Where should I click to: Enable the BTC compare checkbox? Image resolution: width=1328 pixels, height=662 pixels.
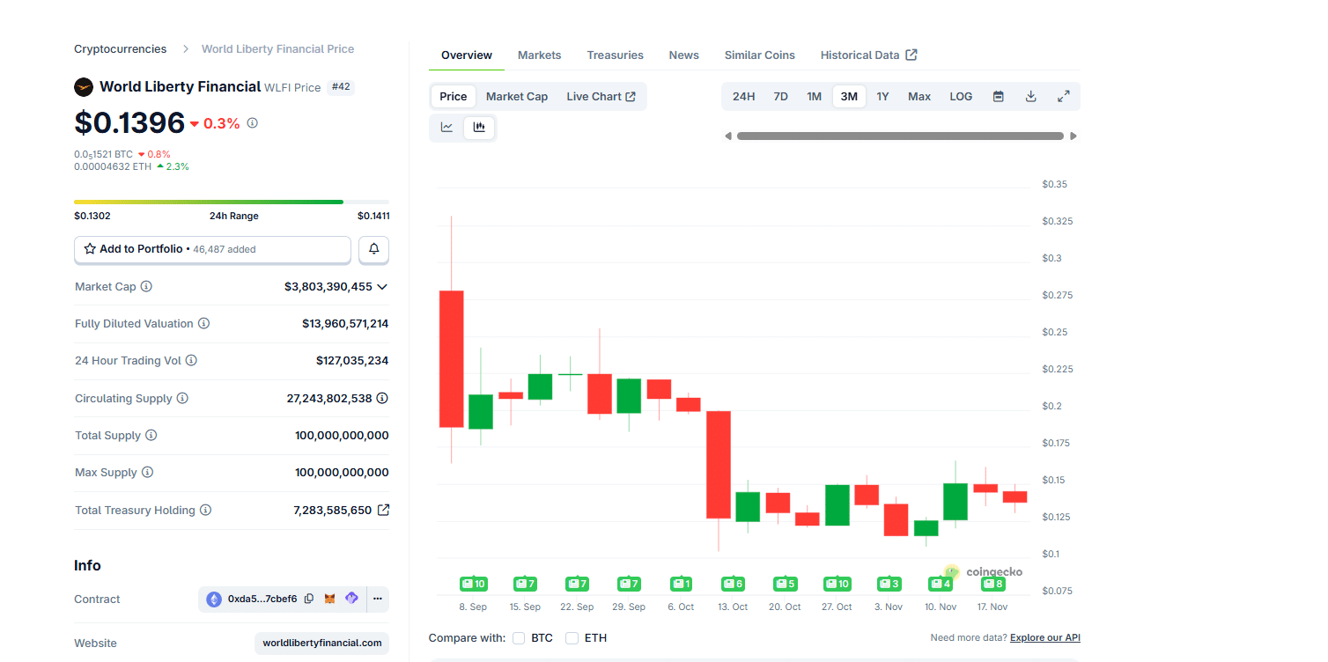(x=519, y=637)
